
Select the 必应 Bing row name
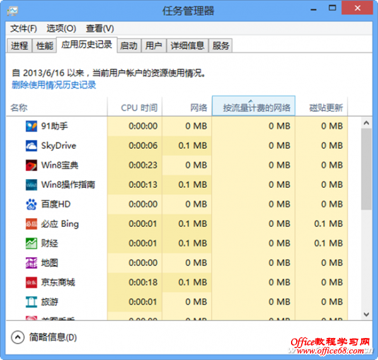coord(60,224)
